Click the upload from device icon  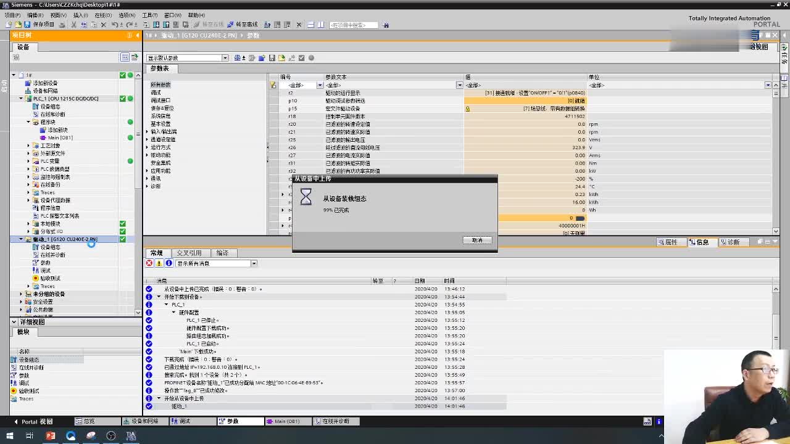click(167, 25)
